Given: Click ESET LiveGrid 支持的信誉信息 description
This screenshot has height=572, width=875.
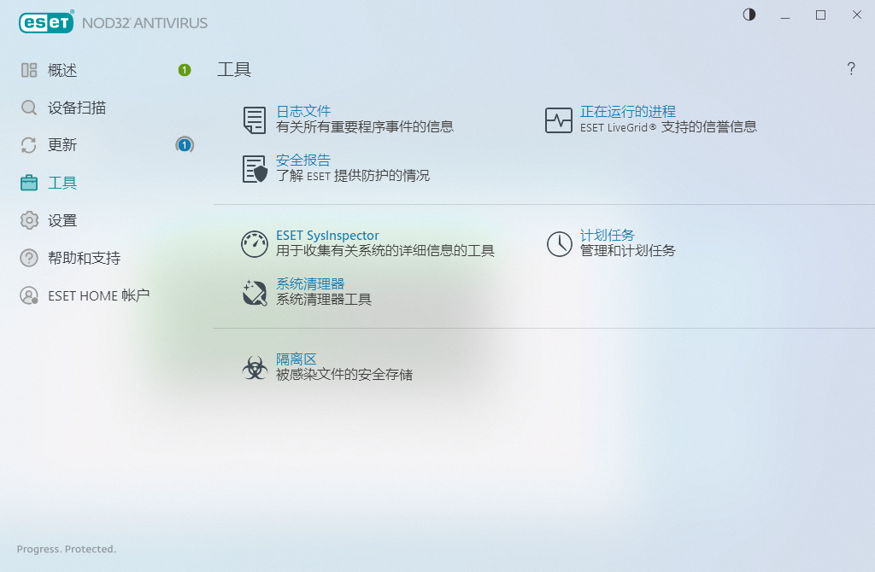Looking at the screenshot, I should (668, 127).
